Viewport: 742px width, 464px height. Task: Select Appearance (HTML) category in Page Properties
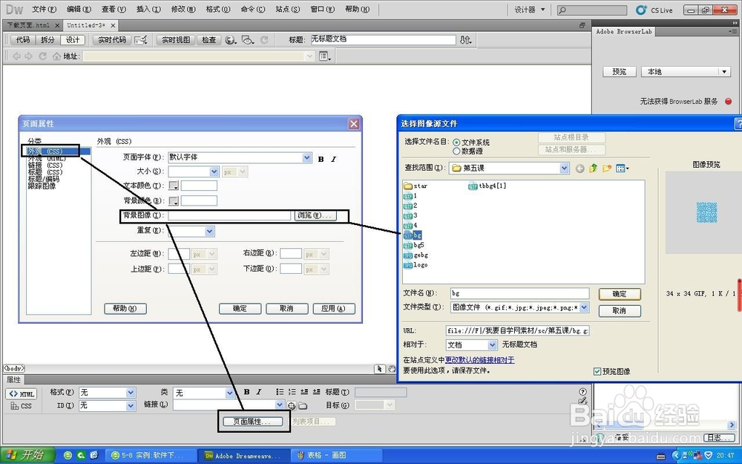(46, 159)
